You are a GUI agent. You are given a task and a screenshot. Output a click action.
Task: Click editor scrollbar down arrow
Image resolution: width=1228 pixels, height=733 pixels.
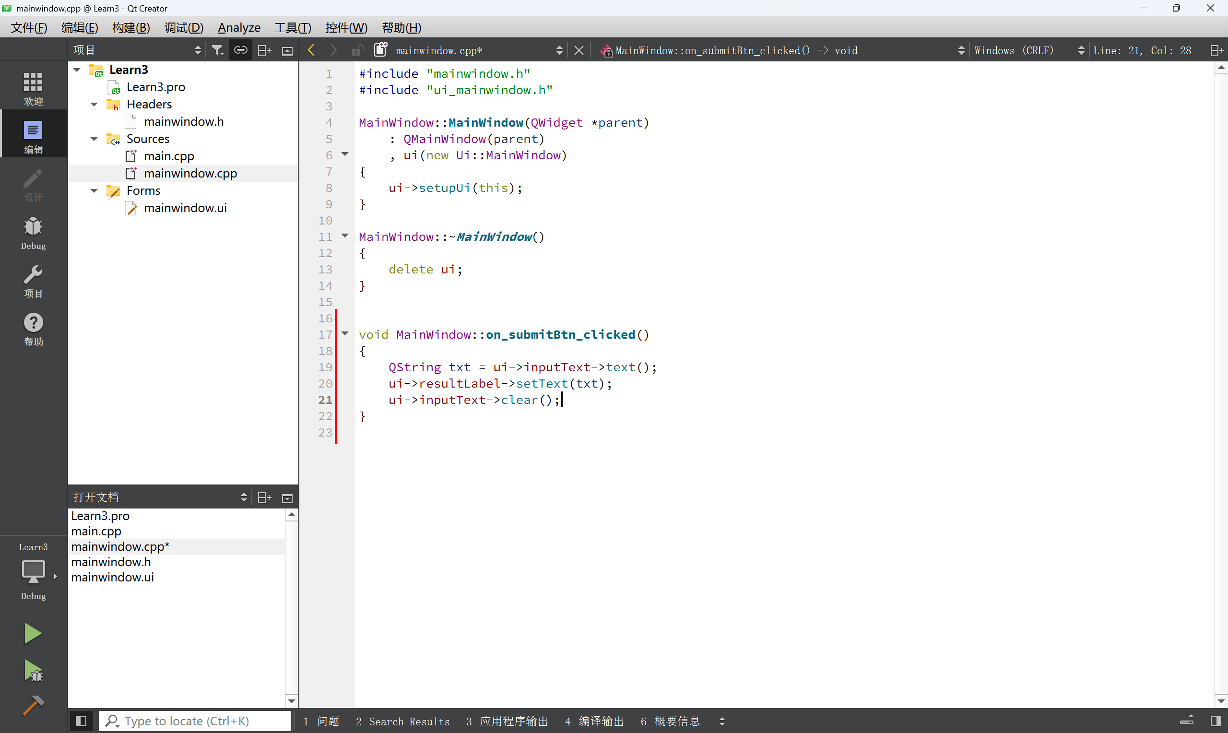tap(1221, 701)
